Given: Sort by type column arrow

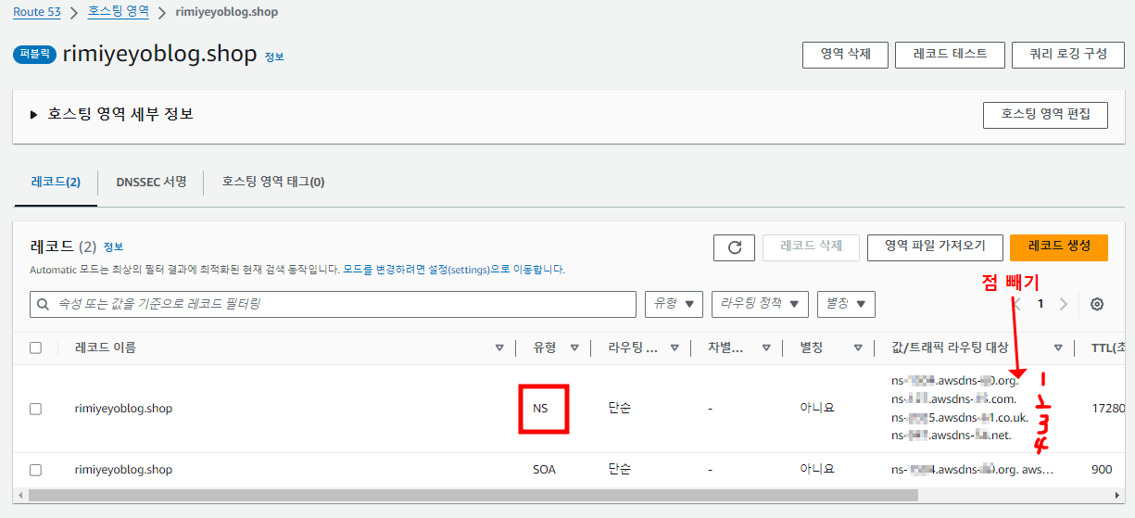Looking at the screenshot, I should pos(574,348).
